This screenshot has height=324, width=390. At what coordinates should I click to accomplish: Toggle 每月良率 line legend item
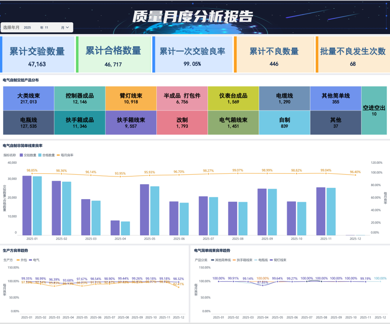(x=65, y=155)
